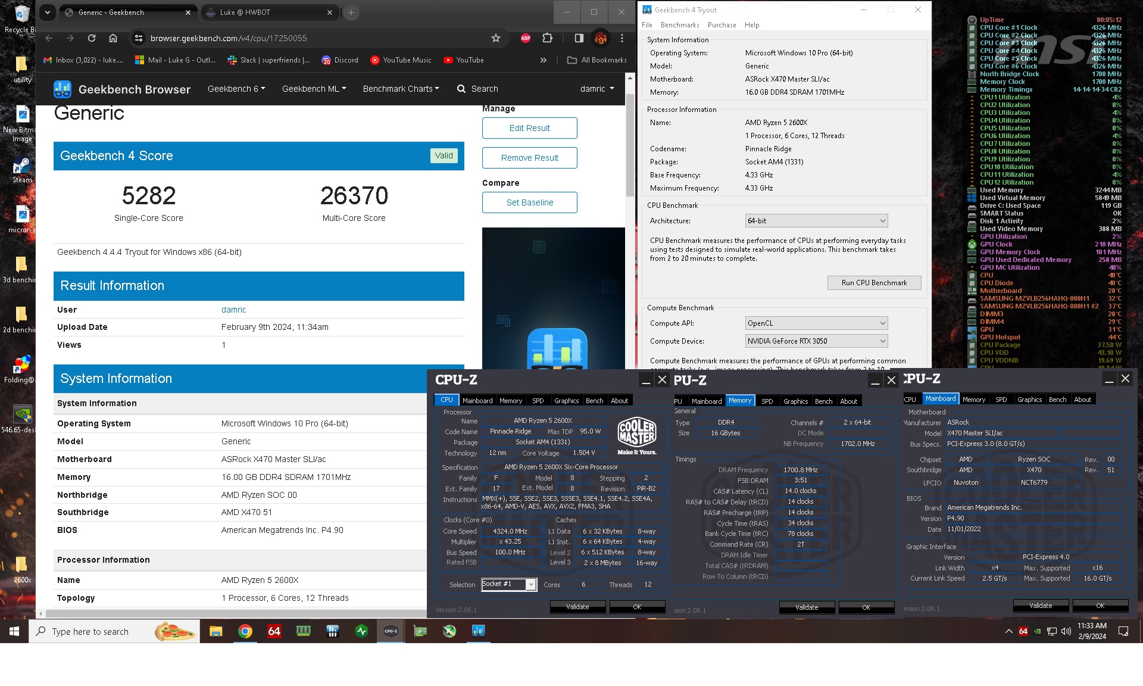1143x686 pixels.
Task: Reload the Geekbench page in Chrome
Action: click(x=92, y=38)
